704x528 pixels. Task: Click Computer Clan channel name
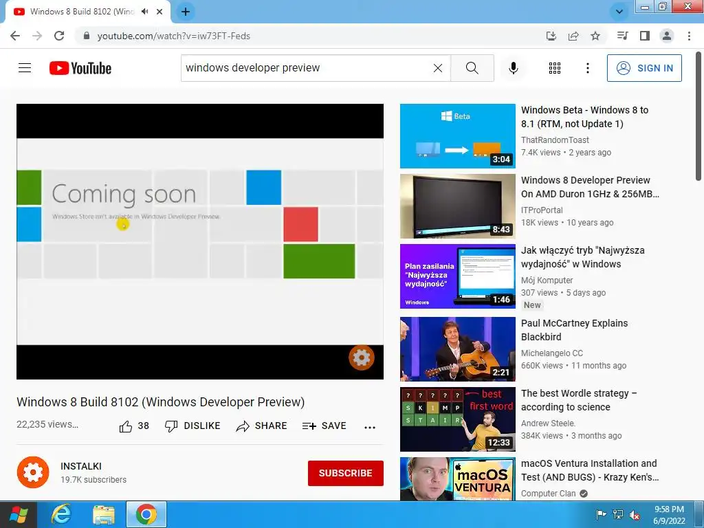tap(548, 494)
